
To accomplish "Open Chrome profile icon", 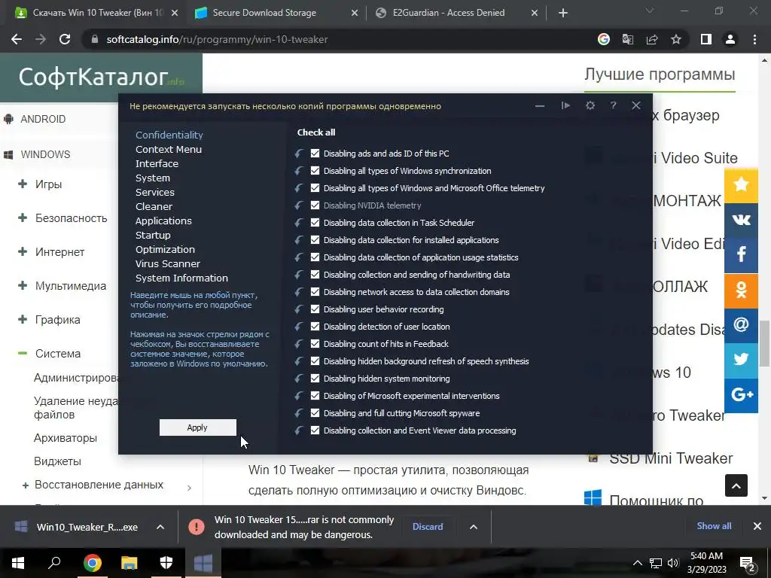I will tap(730, 39).
